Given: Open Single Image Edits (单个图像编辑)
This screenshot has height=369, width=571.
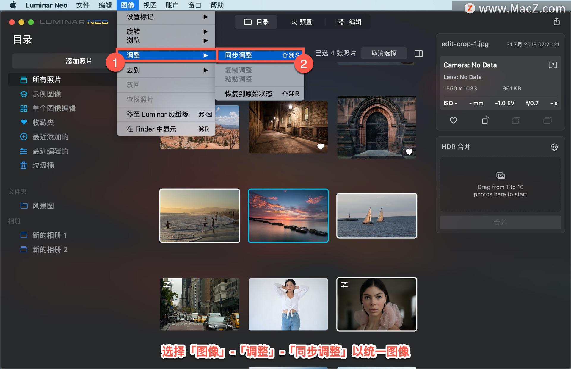Looking at the screenshot, I should pyautogui.click(x=54, y=108).
